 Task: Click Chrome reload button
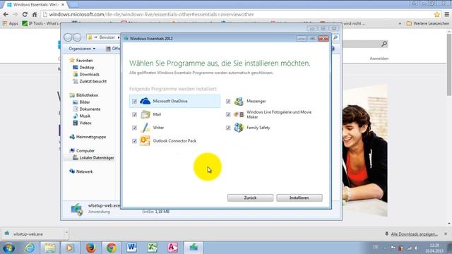click(x=25, y=14)
